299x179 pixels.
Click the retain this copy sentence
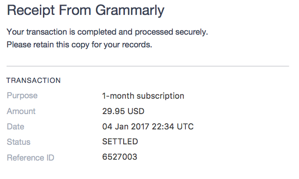point(79,45)
